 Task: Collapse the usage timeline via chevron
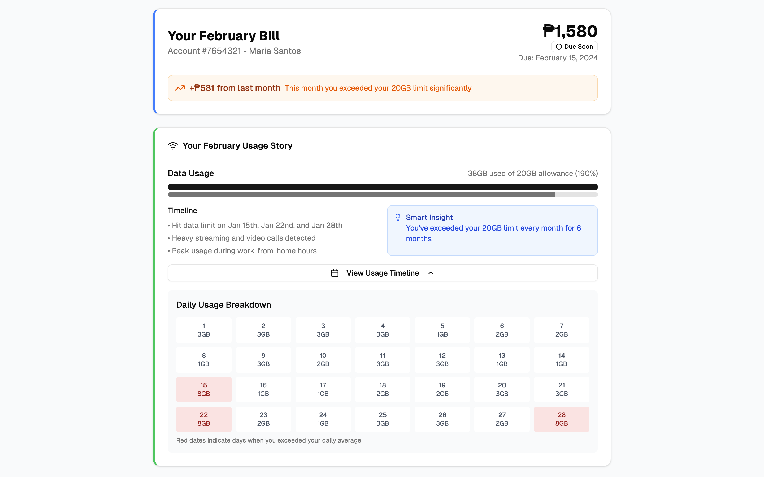click(x=431, y=273)
